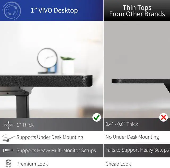Click Supports Under Desk Mounting text
This screenshot has width=170, height=168.
(50, 137)
